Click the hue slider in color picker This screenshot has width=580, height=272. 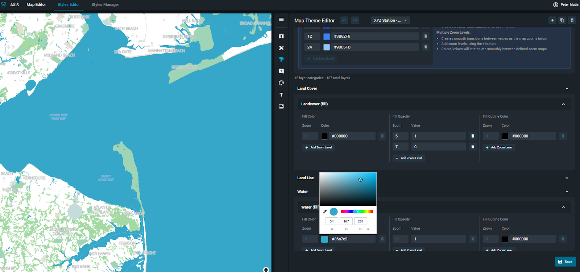point(357,212)
